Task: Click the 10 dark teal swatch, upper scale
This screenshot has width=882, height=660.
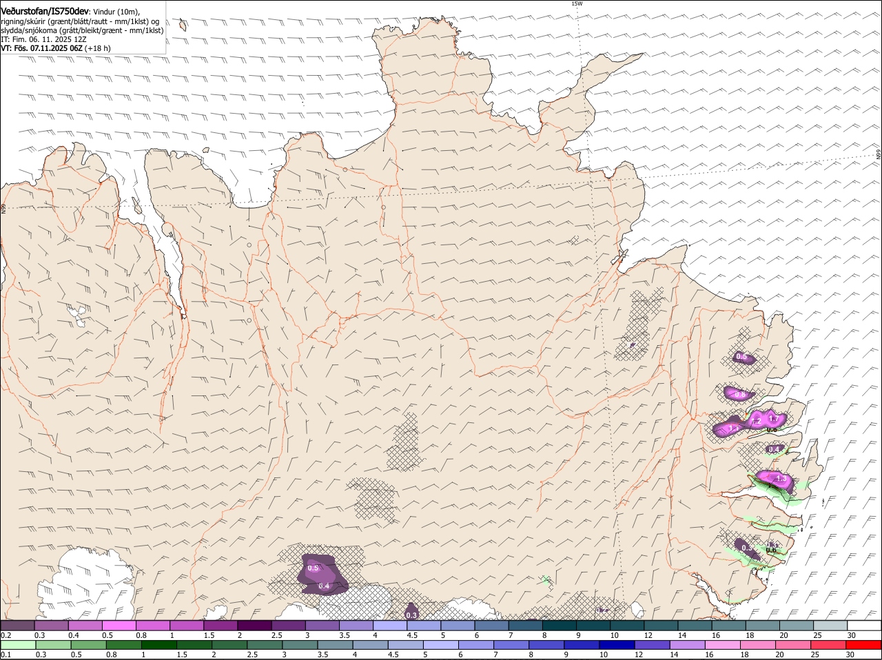Action: 627,626
